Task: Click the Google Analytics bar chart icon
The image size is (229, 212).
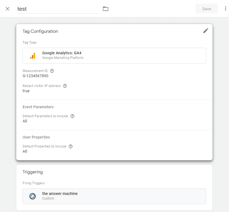Action: (x=33, y=56)
